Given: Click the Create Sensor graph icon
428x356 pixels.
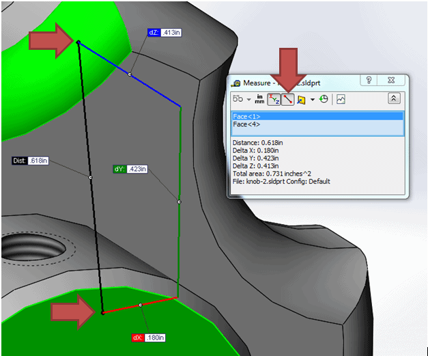Looking at the screenshot, I should click(340, 99).
